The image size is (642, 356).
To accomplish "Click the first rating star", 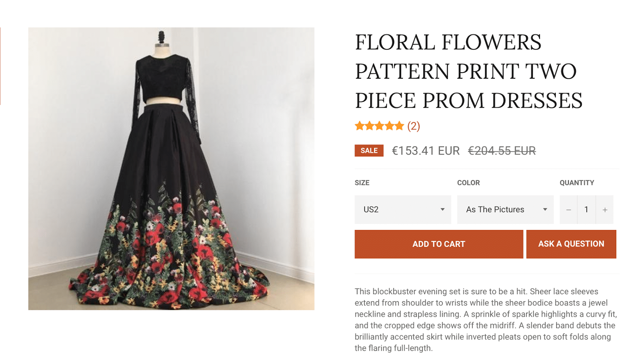I will [360, 126].
